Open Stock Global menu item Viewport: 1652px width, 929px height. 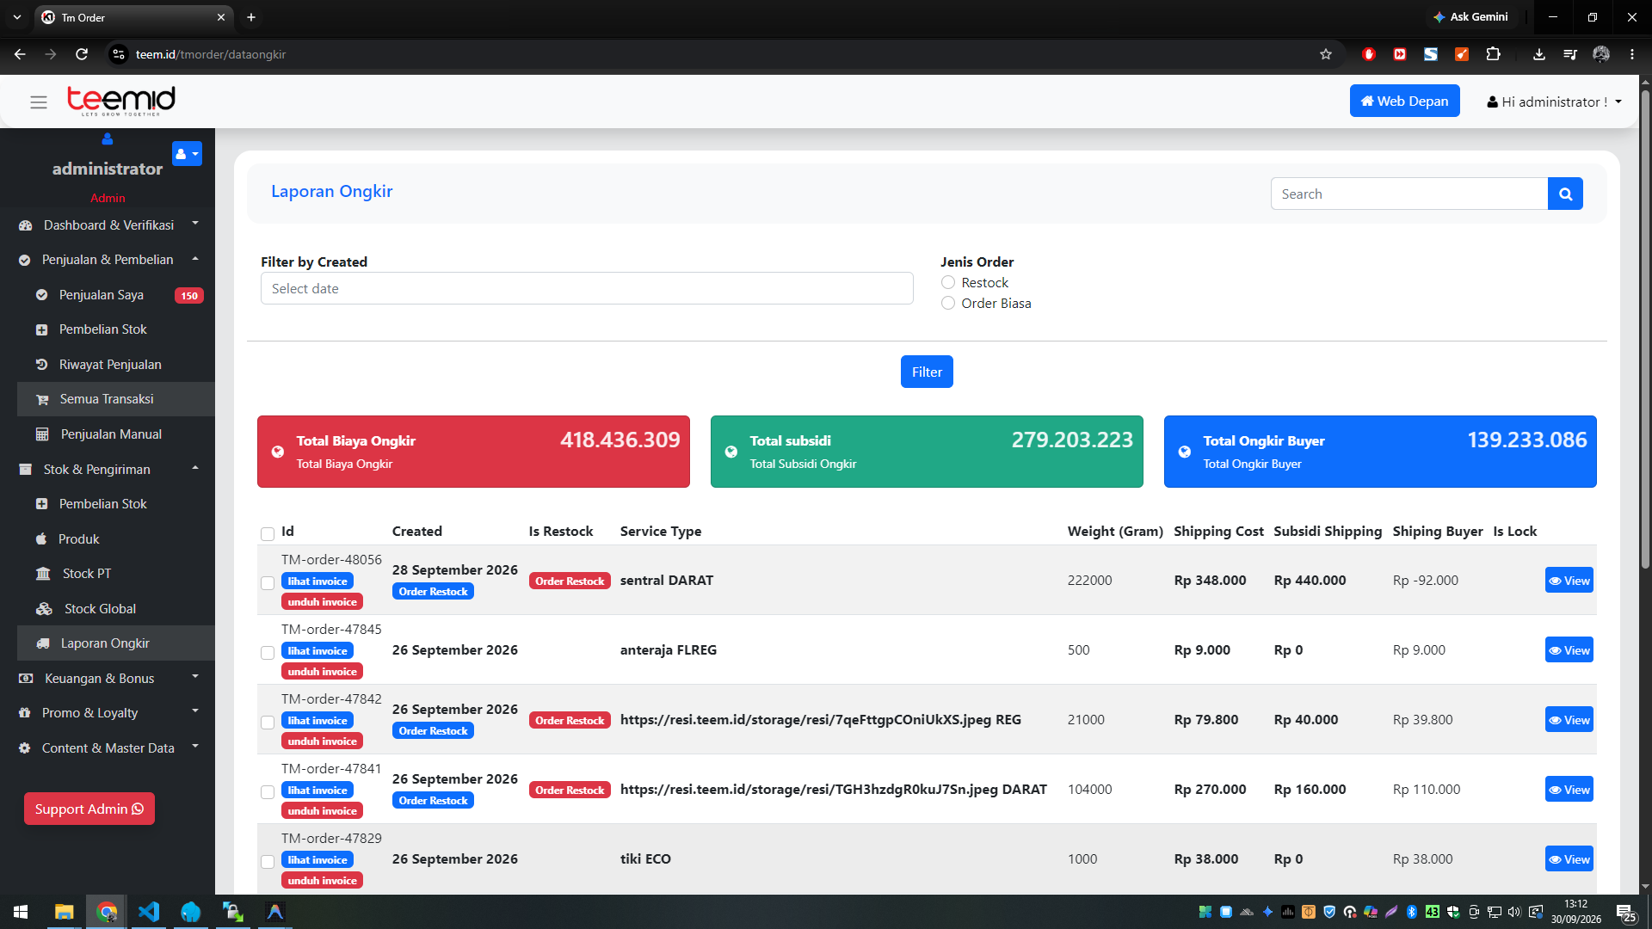[116, 608]
